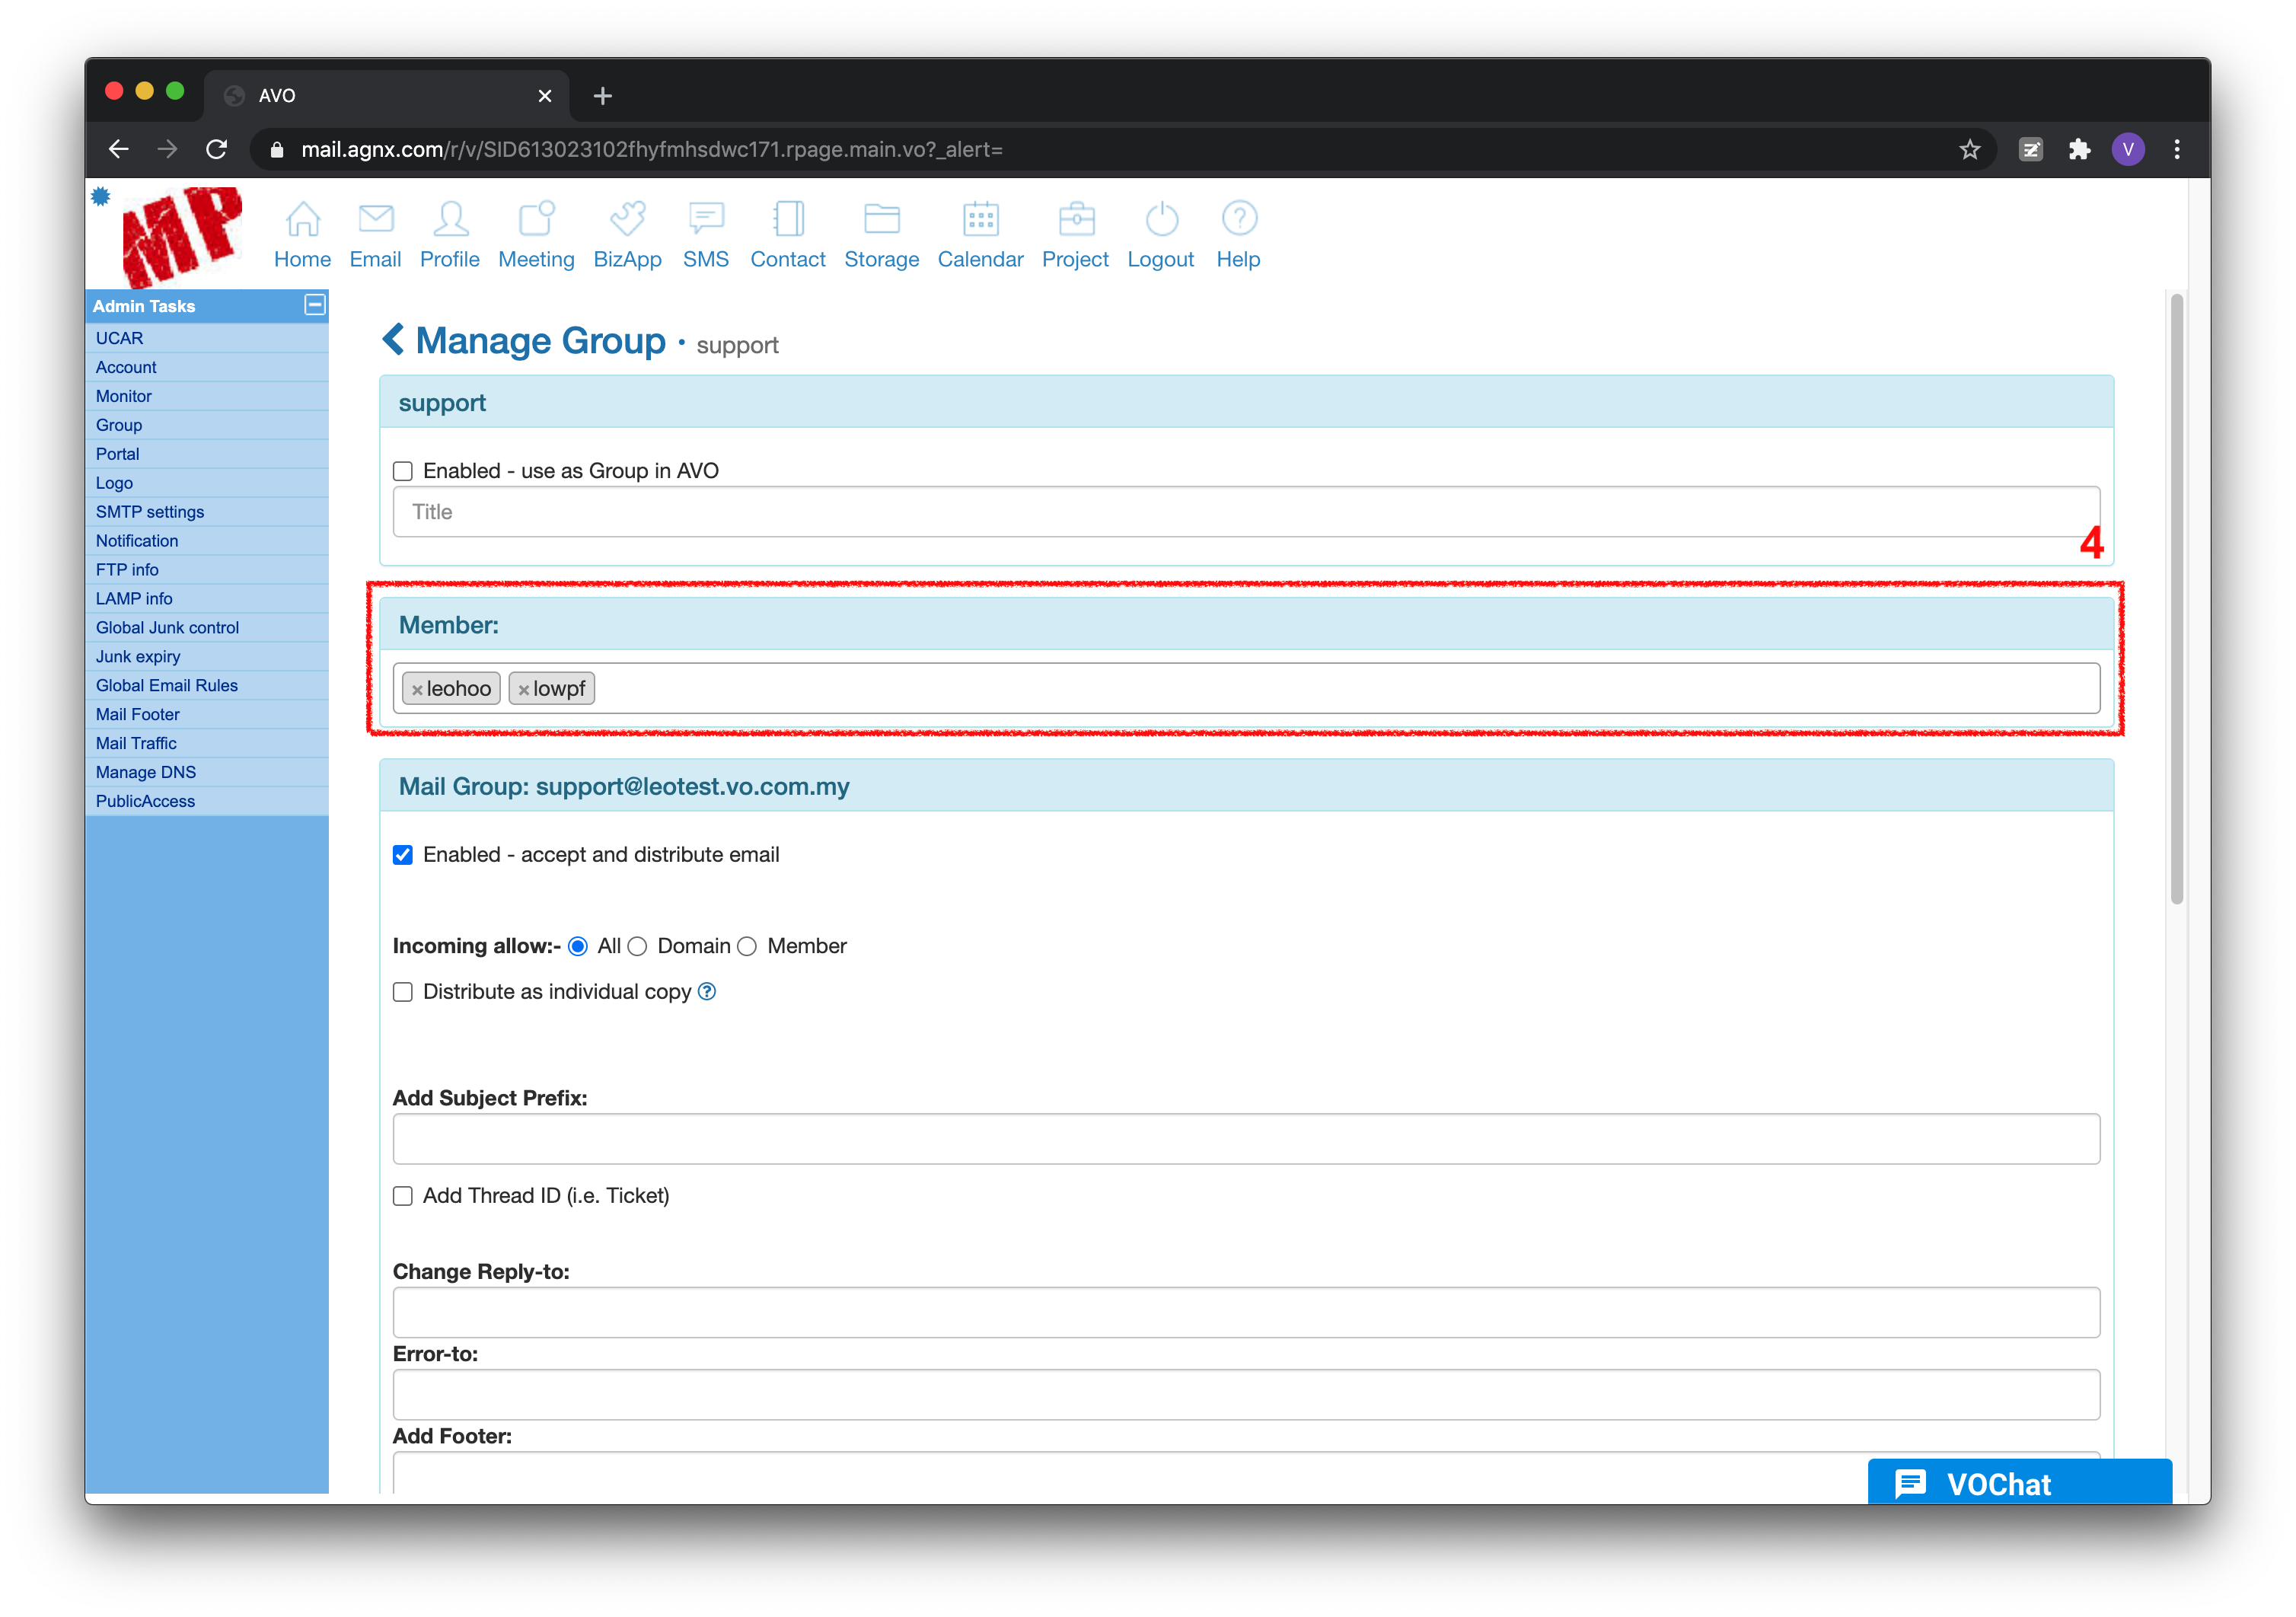Click help icon beside Distribute as individual copy
The height and width of the screenshot is (1617, 2296).
[707, 992]
